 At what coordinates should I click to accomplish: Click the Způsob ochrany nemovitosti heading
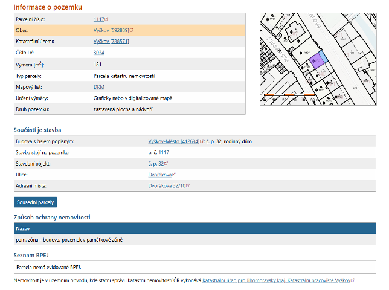click(x=52, y=217)
